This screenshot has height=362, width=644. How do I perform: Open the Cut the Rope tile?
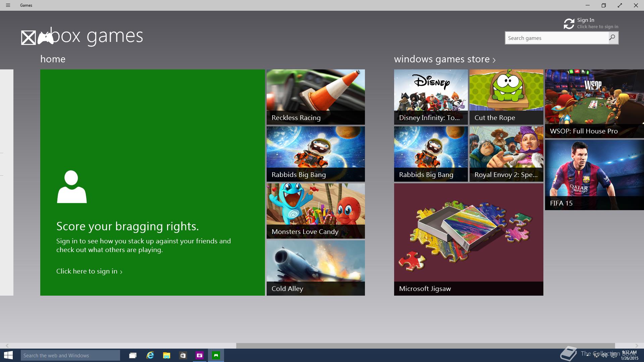[506, 97]
